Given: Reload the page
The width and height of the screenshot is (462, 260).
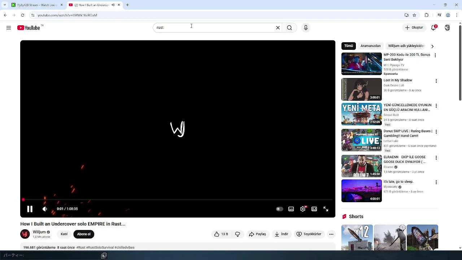Looking at the screenshot, I should tap(22, 15).
